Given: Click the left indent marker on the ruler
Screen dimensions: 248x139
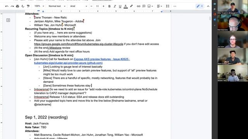Looking at the screenshot, I should (x=43, y=11).
